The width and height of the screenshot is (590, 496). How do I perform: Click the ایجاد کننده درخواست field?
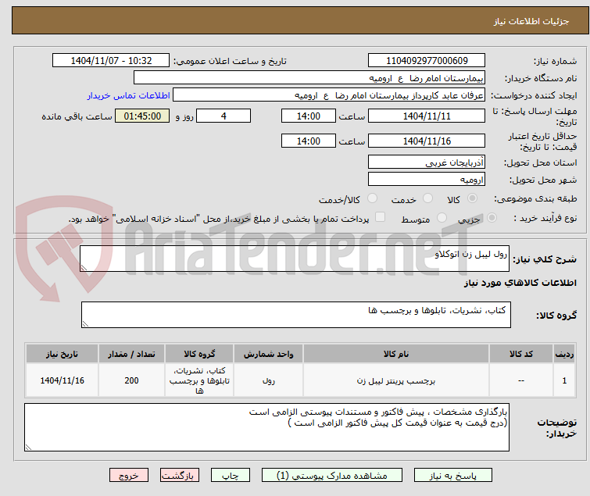tap(329, 95)
